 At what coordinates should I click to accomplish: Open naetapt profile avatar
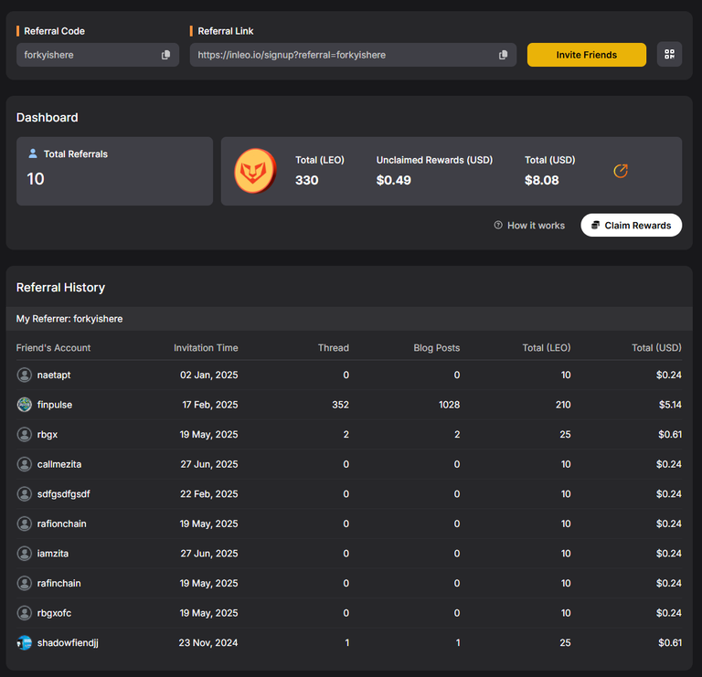24,375
